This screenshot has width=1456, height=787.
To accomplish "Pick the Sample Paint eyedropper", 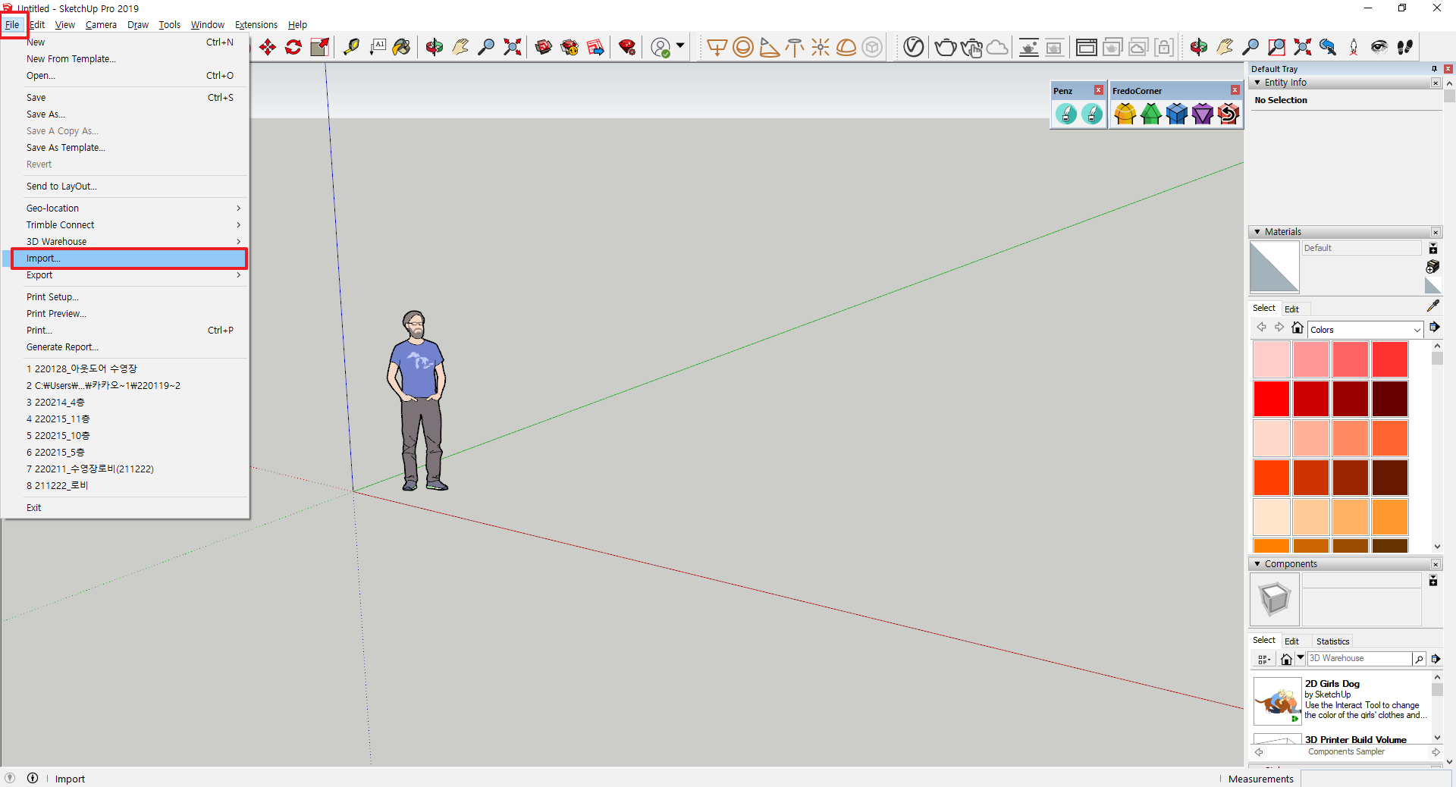I will (1432, 306).
